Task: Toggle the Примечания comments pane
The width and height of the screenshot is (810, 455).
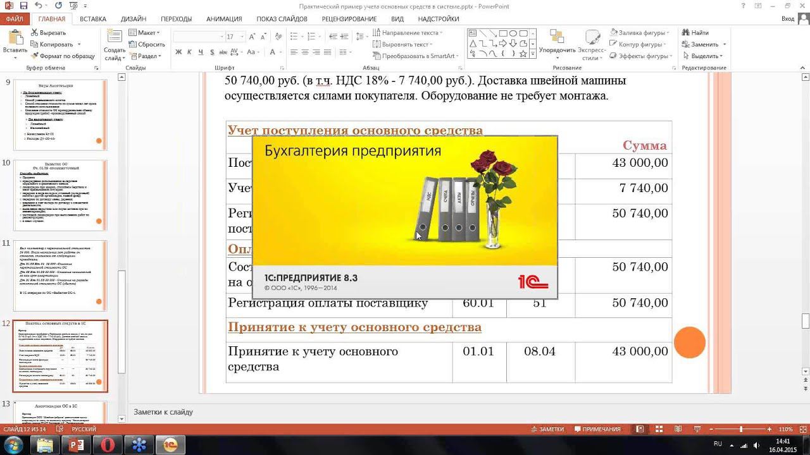Action: [597, 429]
